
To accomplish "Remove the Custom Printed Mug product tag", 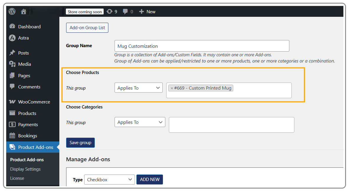I will (x=172, y=88).
